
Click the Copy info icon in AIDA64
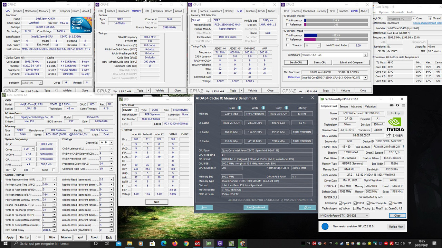pyautogui.click(x=286, y=108)
